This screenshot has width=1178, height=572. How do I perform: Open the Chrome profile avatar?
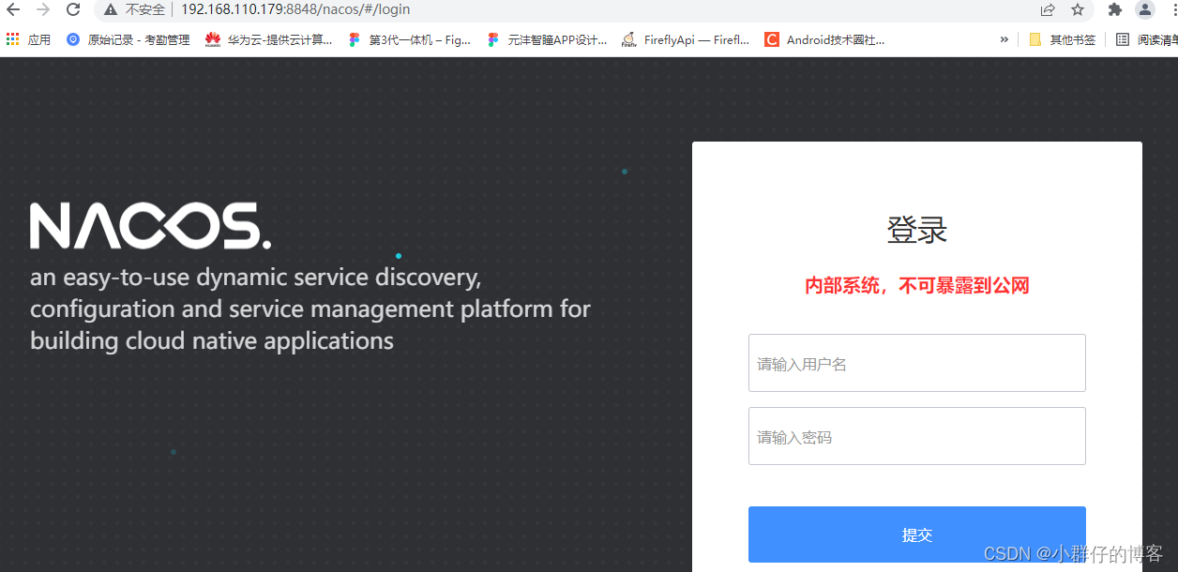(1144, 9)
